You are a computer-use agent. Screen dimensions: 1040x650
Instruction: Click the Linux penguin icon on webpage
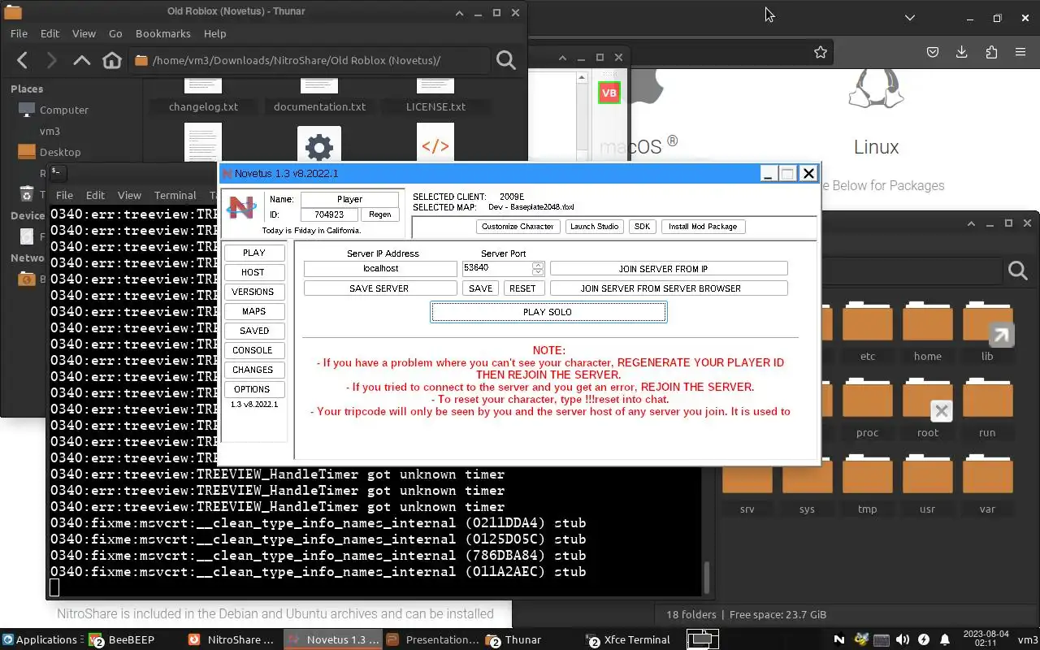876,89
